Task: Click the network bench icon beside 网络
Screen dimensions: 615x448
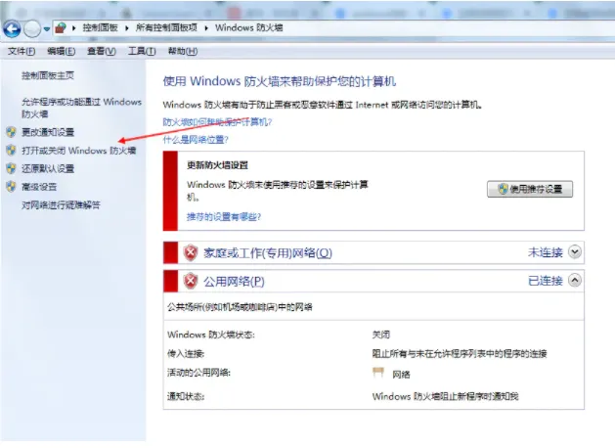Action: click(378, 372)
